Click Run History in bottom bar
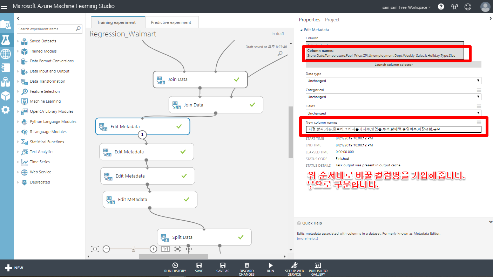Screen dimensions: 493x277 point(175,268)
